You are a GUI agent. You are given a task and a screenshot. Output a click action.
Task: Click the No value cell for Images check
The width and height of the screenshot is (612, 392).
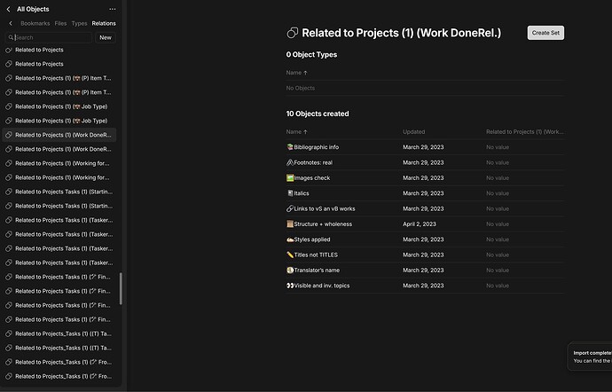tap(498, 177)
